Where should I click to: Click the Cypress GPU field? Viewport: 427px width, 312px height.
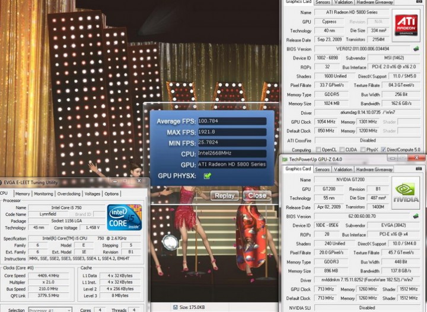coord(329,21)
